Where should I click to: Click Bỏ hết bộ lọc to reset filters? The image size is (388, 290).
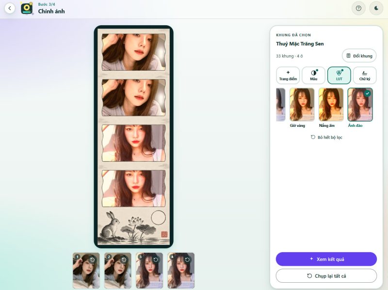point(326,137)
